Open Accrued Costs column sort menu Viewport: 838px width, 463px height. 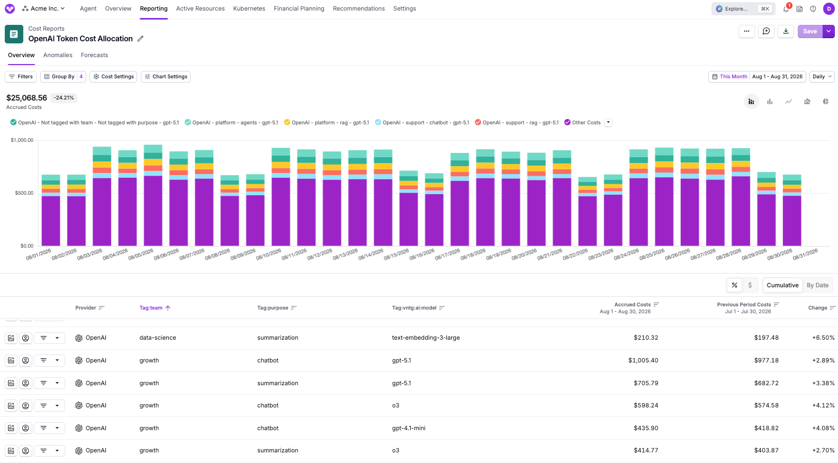click(656, 304)
